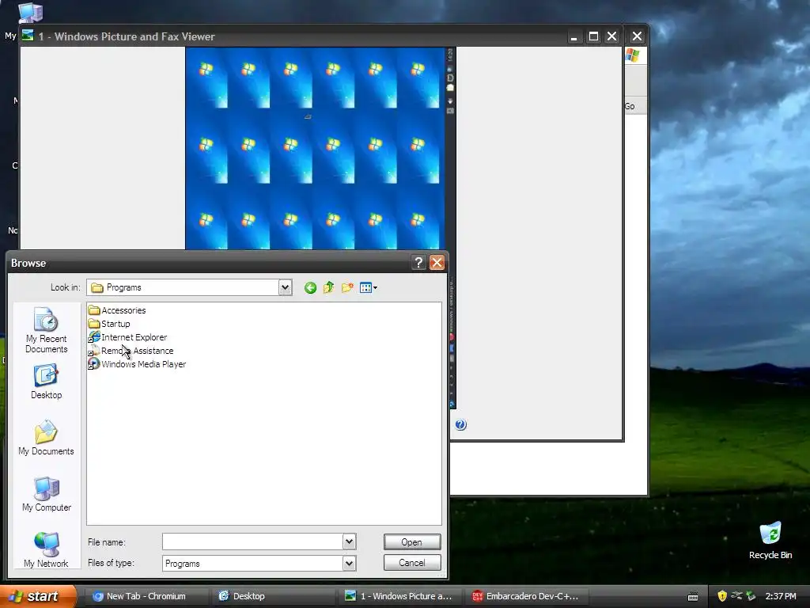The image size is (810, 608).
Task: Click the Browse dialog help question mark
Action: click(x=418, y=263)
